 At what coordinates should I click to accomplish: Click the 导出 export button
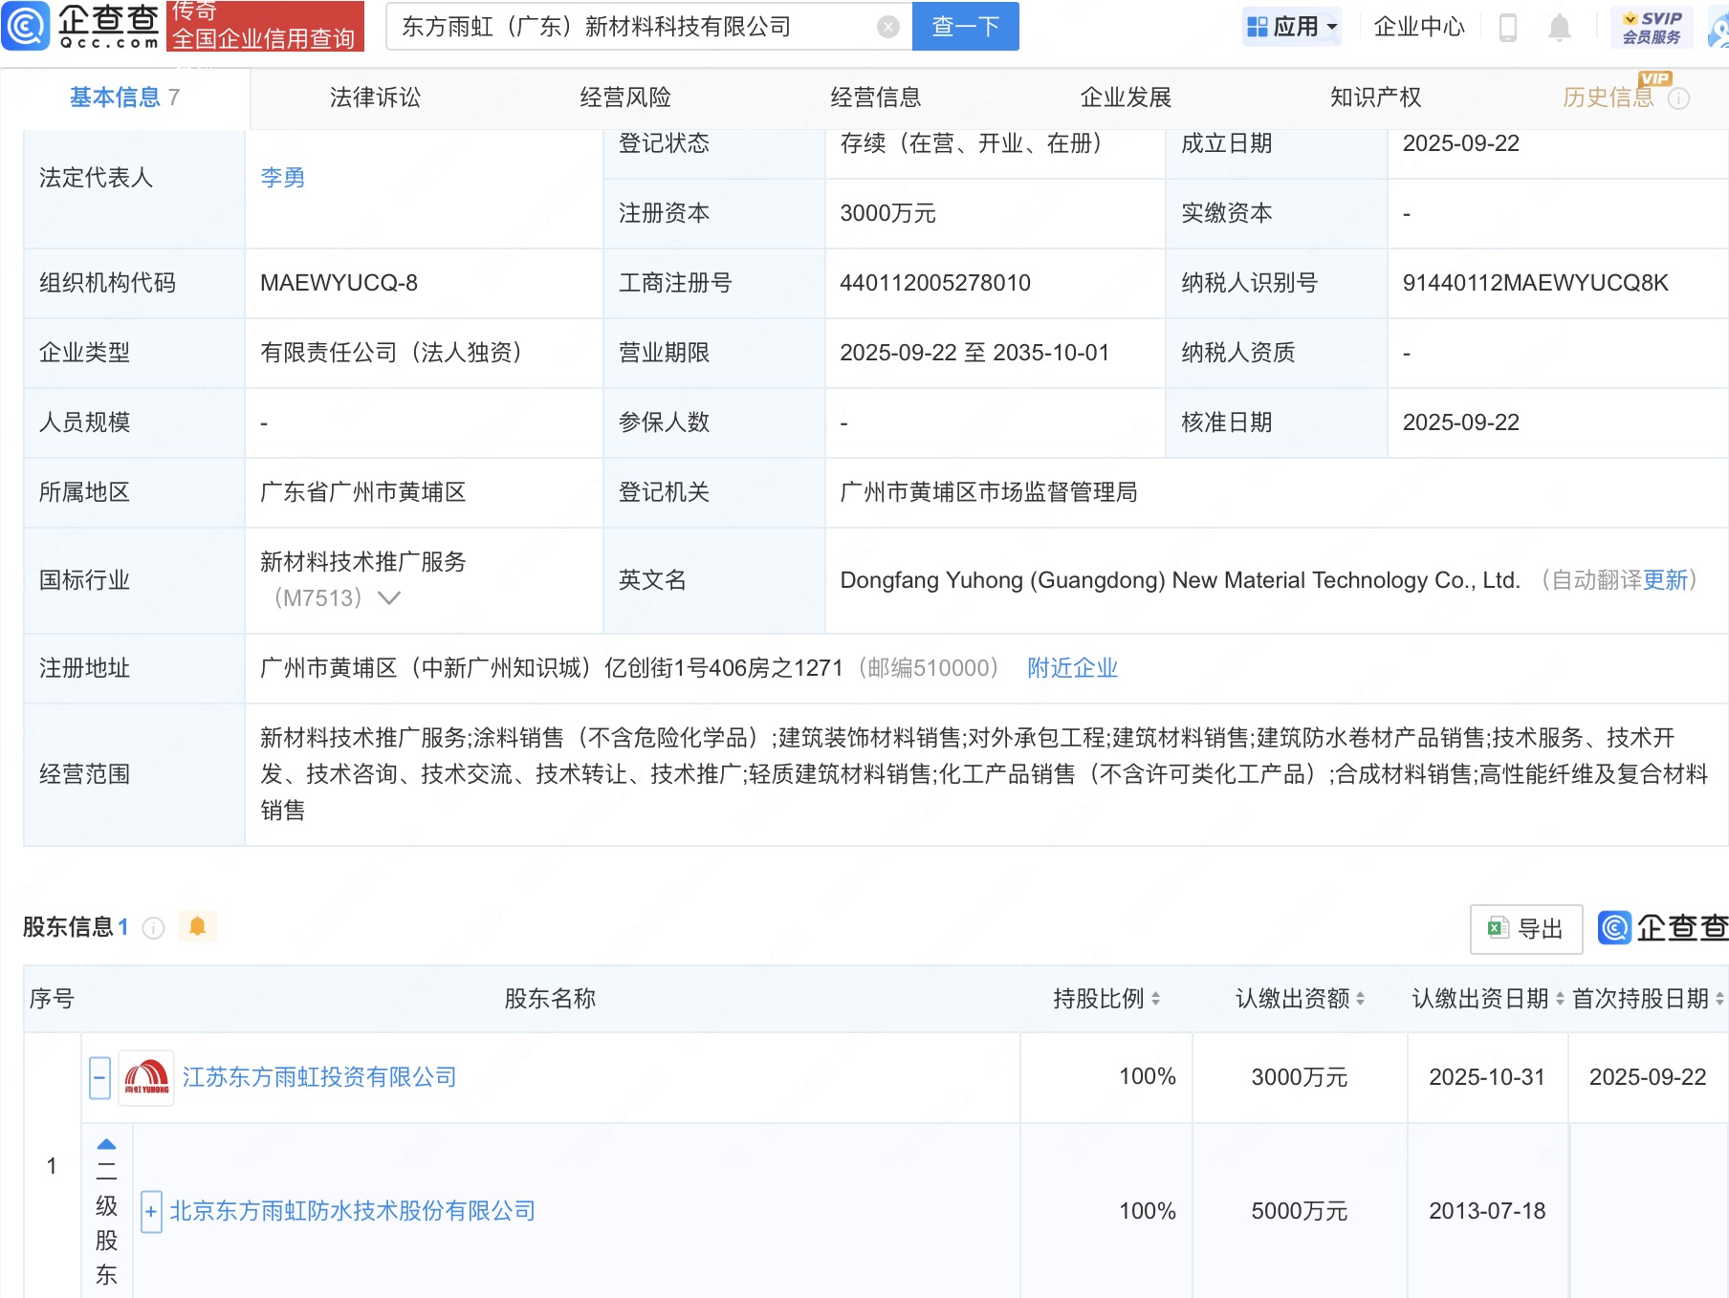1525,928
